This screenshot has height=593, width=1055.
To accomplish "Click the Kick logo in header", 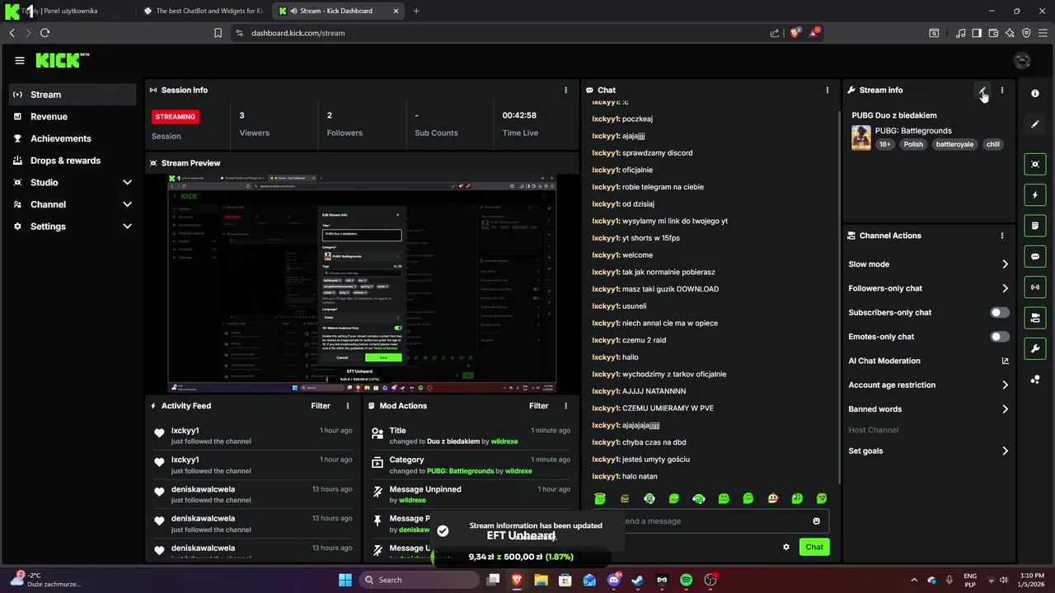I will point(62,60).
